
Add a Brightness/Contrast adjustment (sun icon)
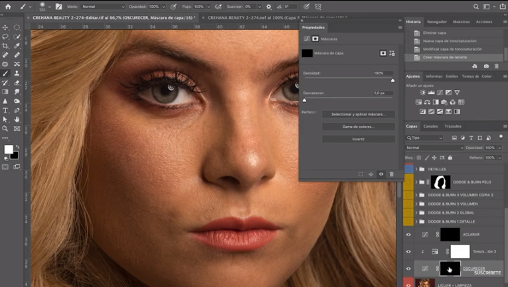[x=423, y=93]
